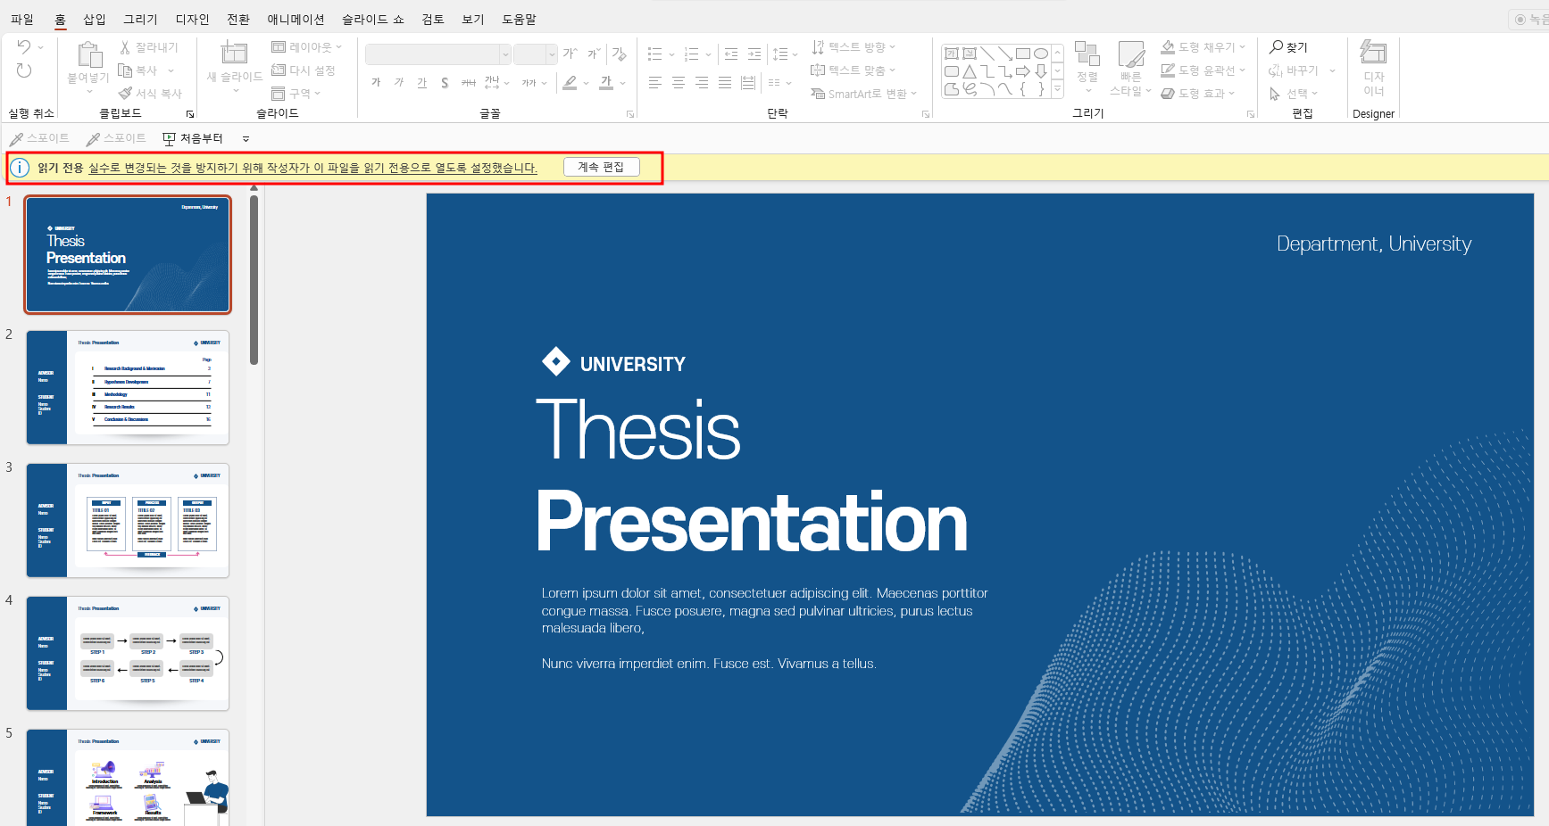Open the font size combo box
This screenshot has width=1549, height=826.
(536, 54)
